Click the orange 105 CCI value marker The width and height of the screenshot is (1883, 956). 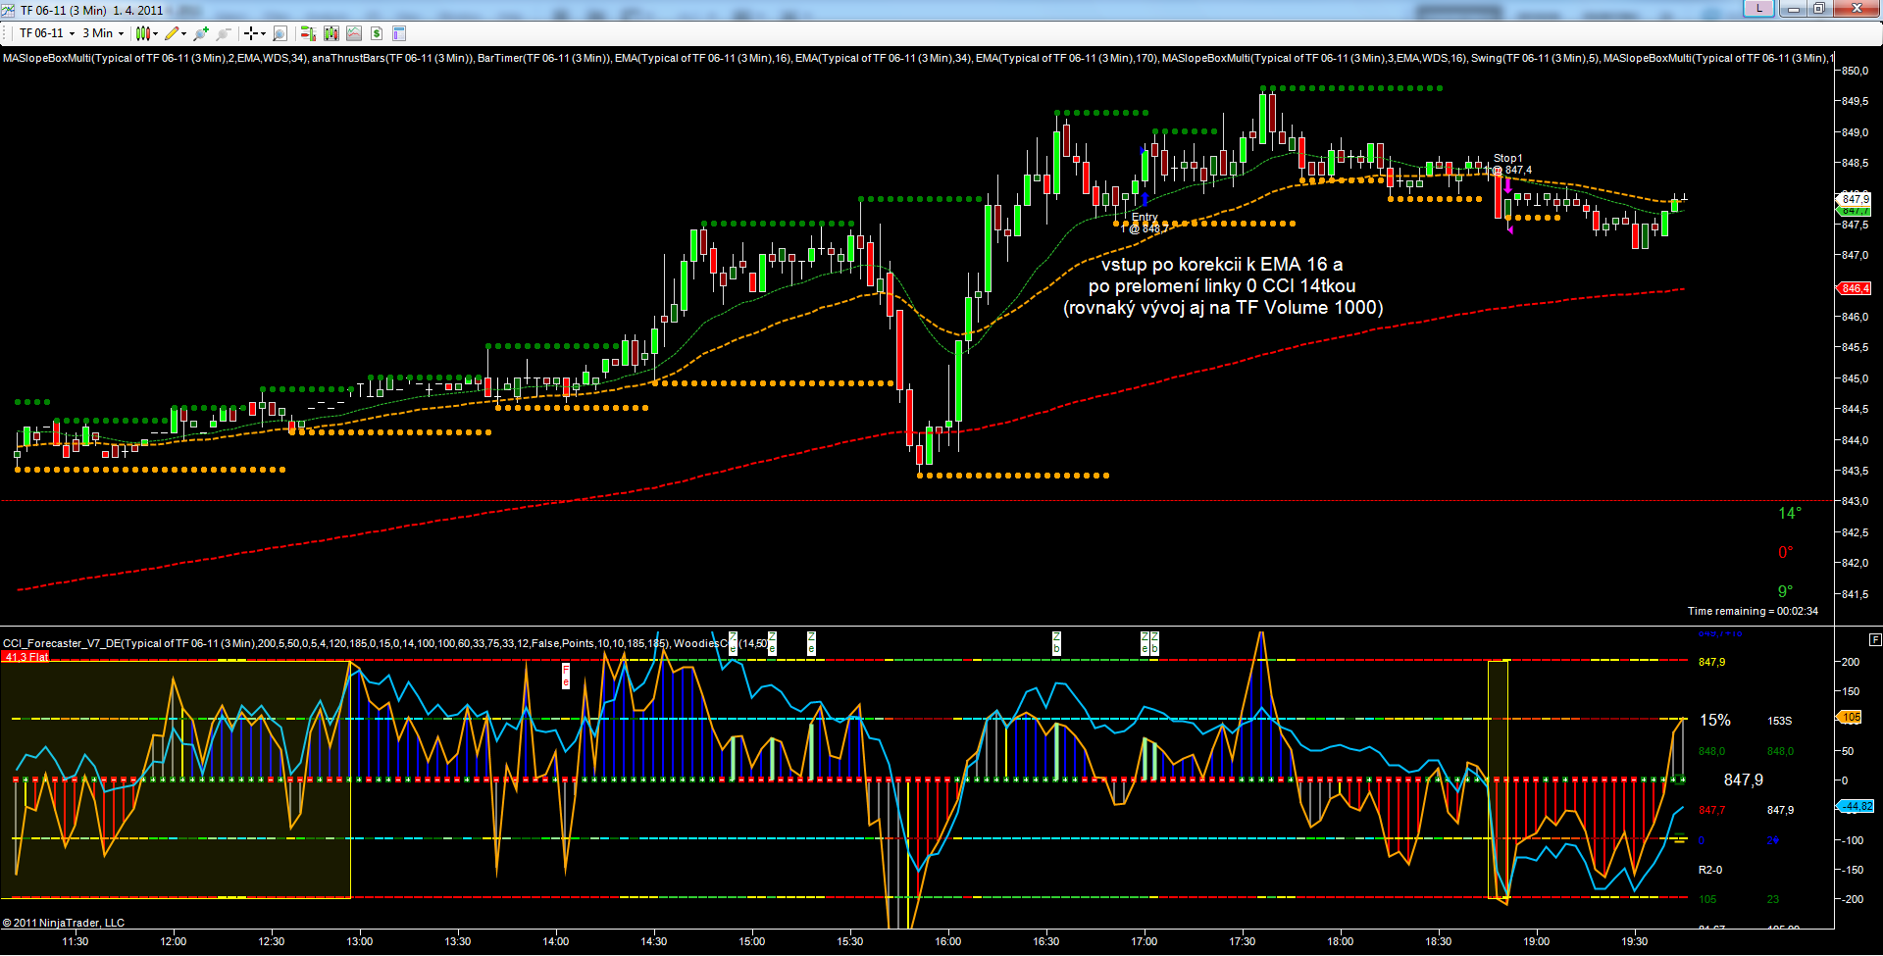[x=1850, y=718]
